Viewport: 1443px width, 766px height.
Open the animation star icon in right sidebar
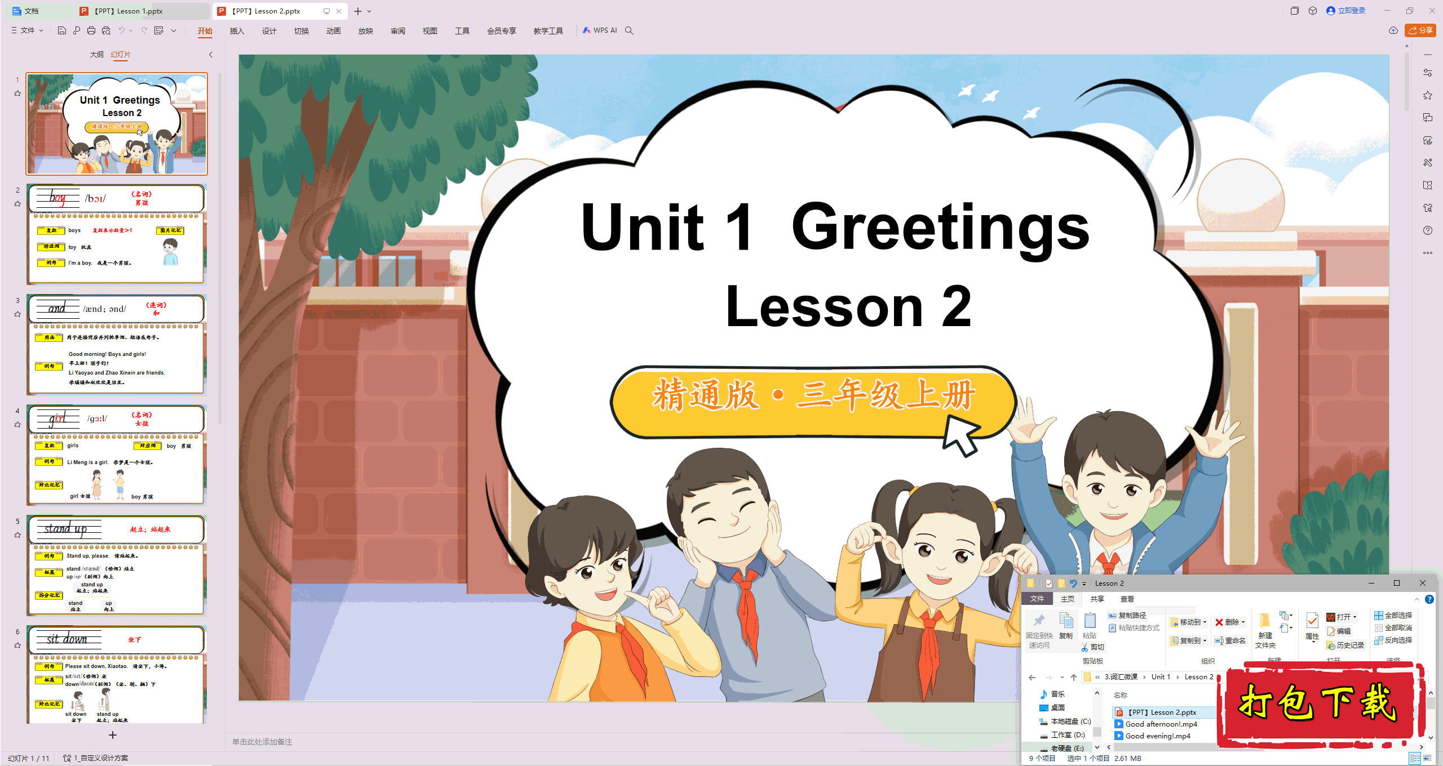point(1428,95)
